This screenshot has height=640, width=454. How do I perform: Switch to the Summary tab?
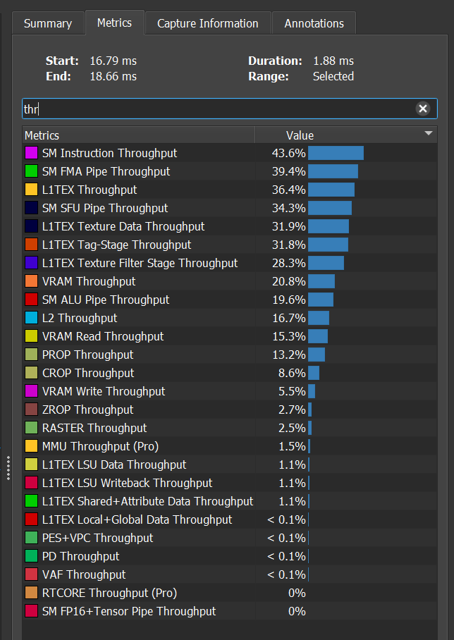tap(48, 23)
